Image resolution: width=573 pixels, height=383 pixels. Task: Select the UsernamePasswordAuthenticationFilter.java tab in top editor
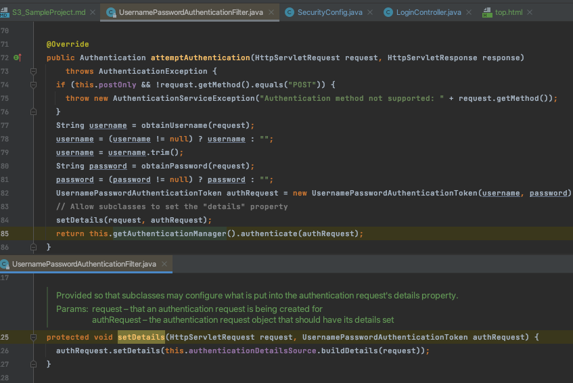coord(191,12)
